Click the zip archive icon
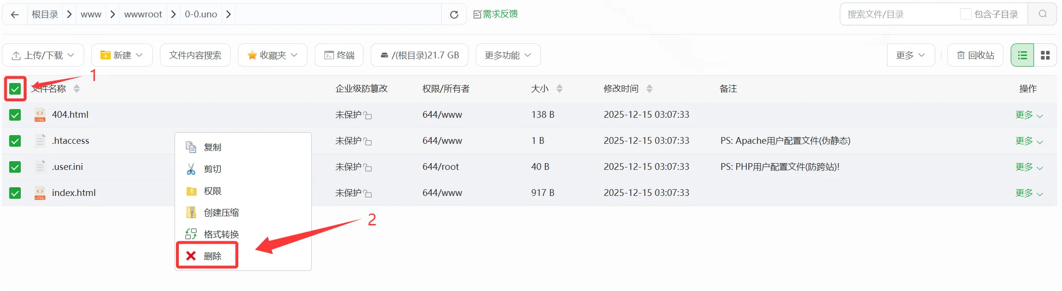 pos(191,212)
